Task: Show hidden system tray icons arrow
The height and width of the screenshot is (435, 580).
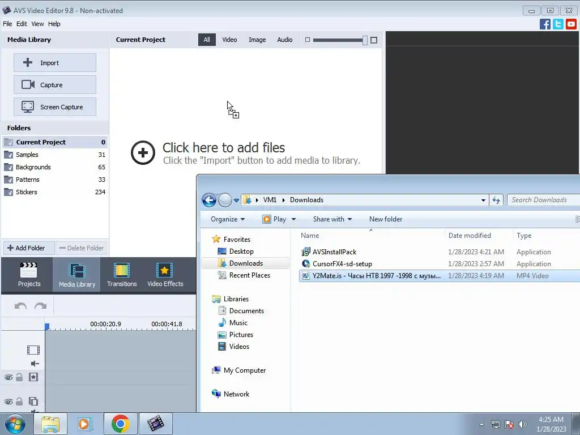Action: click(x=481, y=424)
